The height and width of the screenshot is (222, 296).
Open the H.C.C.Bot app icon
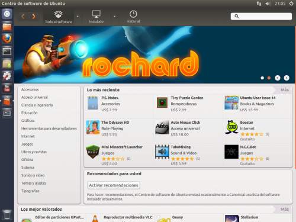231,152
